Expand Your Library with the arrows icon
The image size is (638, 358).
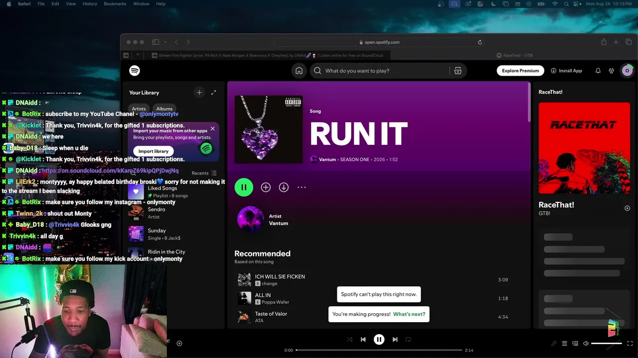tap(214, 92)
